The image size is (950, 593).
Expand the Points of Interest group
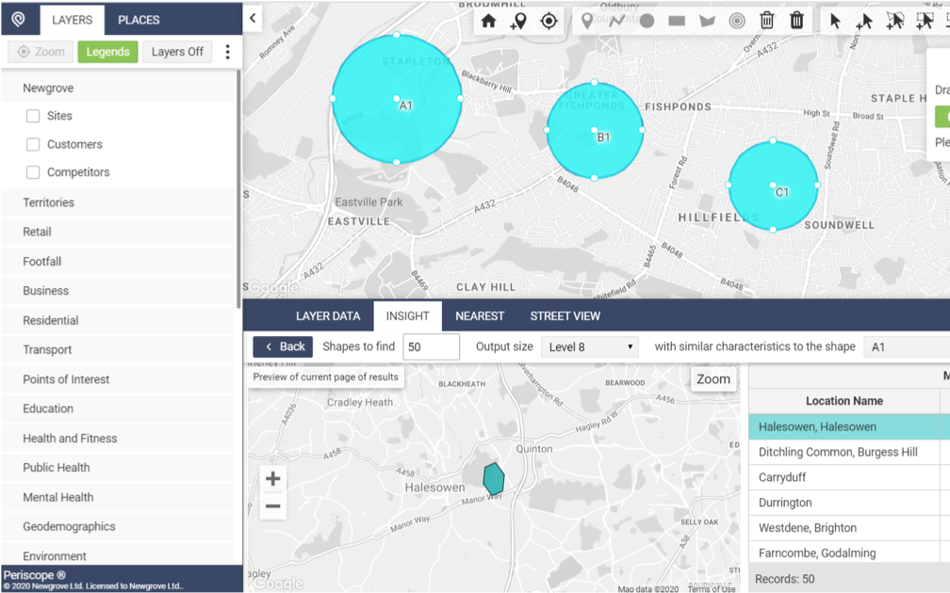click(x=118, y=379)
